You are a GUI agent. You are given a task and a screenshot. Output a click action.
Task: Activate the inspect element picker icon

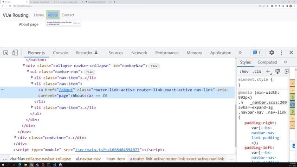6,52
